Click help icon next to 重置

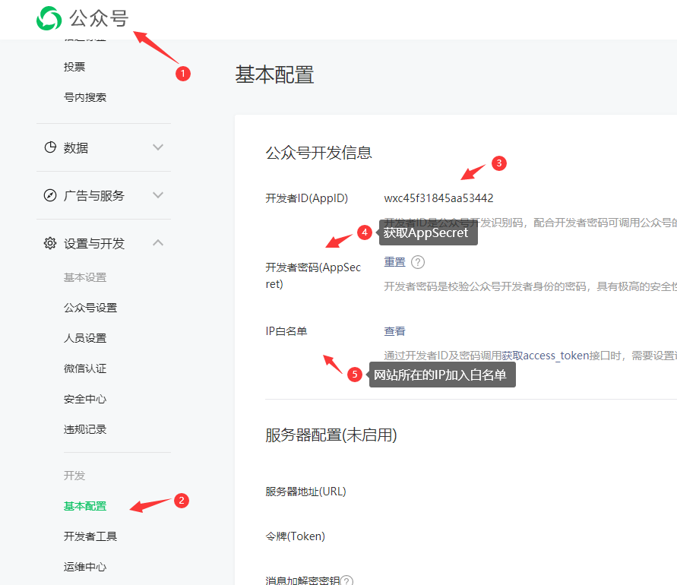pos(417,262)
